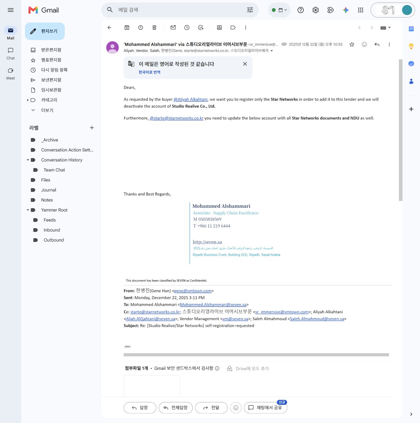Click the emoji reaction button beside 전달

pyautogui.click(x=236, y=408)
